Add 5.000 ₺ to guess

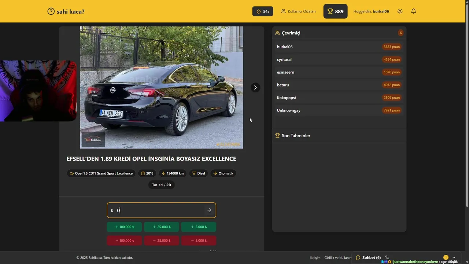point(199,227)
